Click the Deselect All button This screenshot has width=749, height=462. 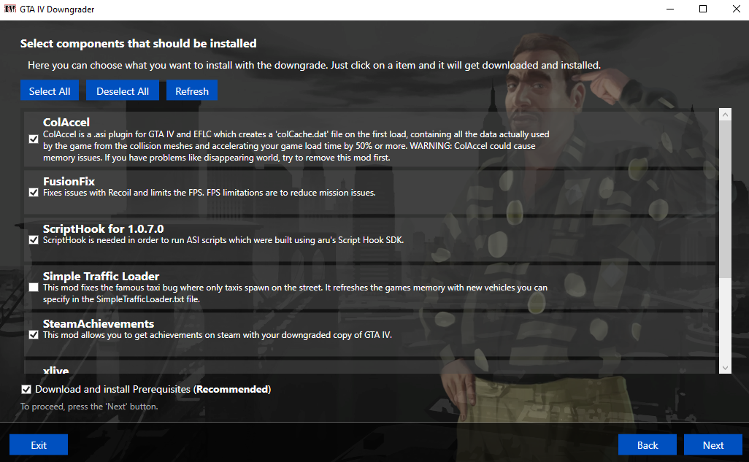[123, 91]
